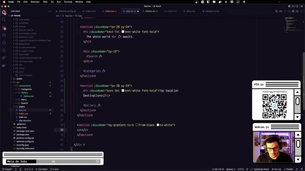Open Source Control view with badge
This screenshot has width=305, height=171.
[x=4, y=28]
